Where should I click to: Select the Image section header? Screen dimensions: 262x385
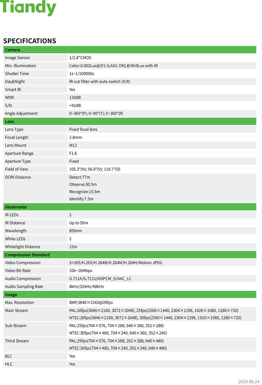click(11, 295)
